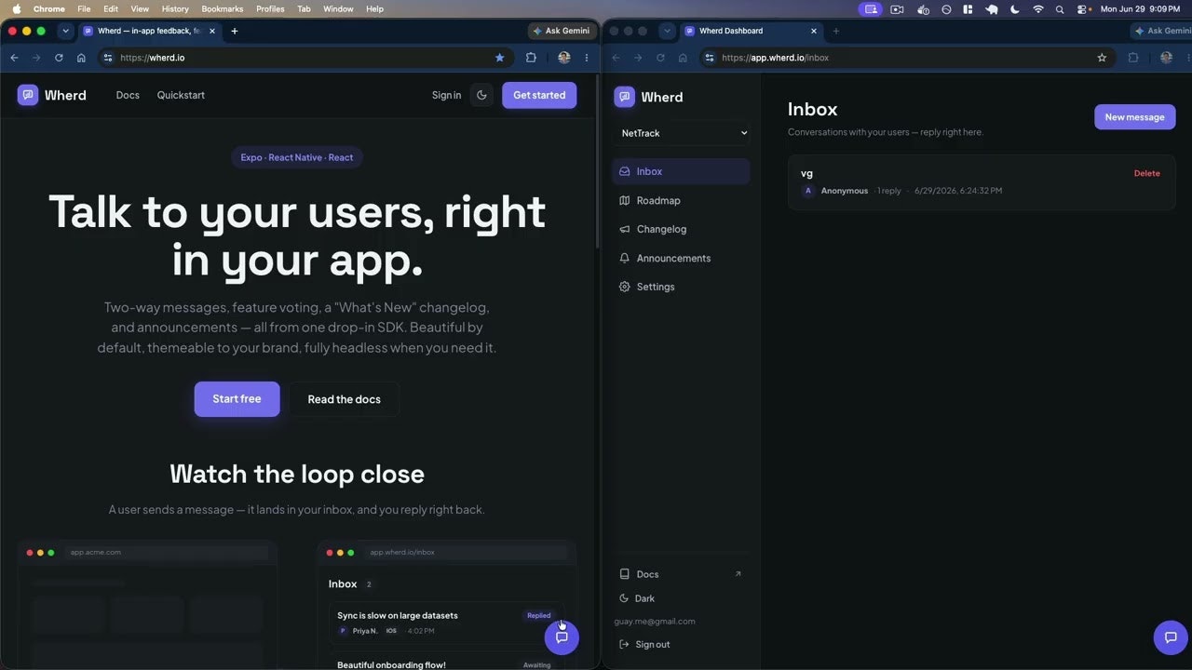Image resolution: width=1192 pixels, height=670 pixels.
Task: Click the New message button
Action: (x=1134, y=117)
